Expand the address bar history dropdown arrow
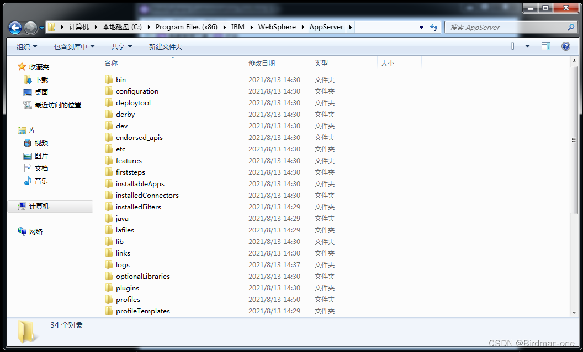 pos(421,27)
